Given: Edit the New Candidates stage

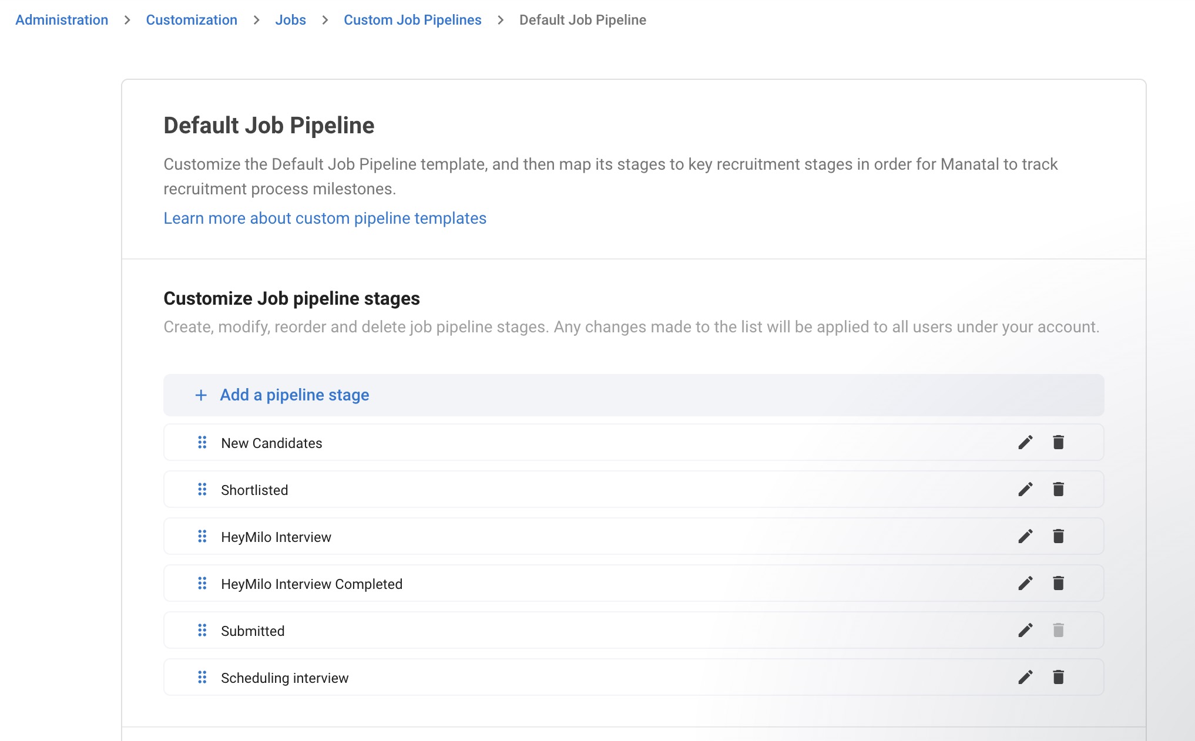Looking at the screenshot, I should 1025,443.
